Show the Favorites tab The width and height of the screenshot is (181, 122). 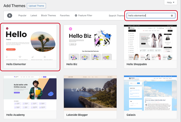click(65, 16)
